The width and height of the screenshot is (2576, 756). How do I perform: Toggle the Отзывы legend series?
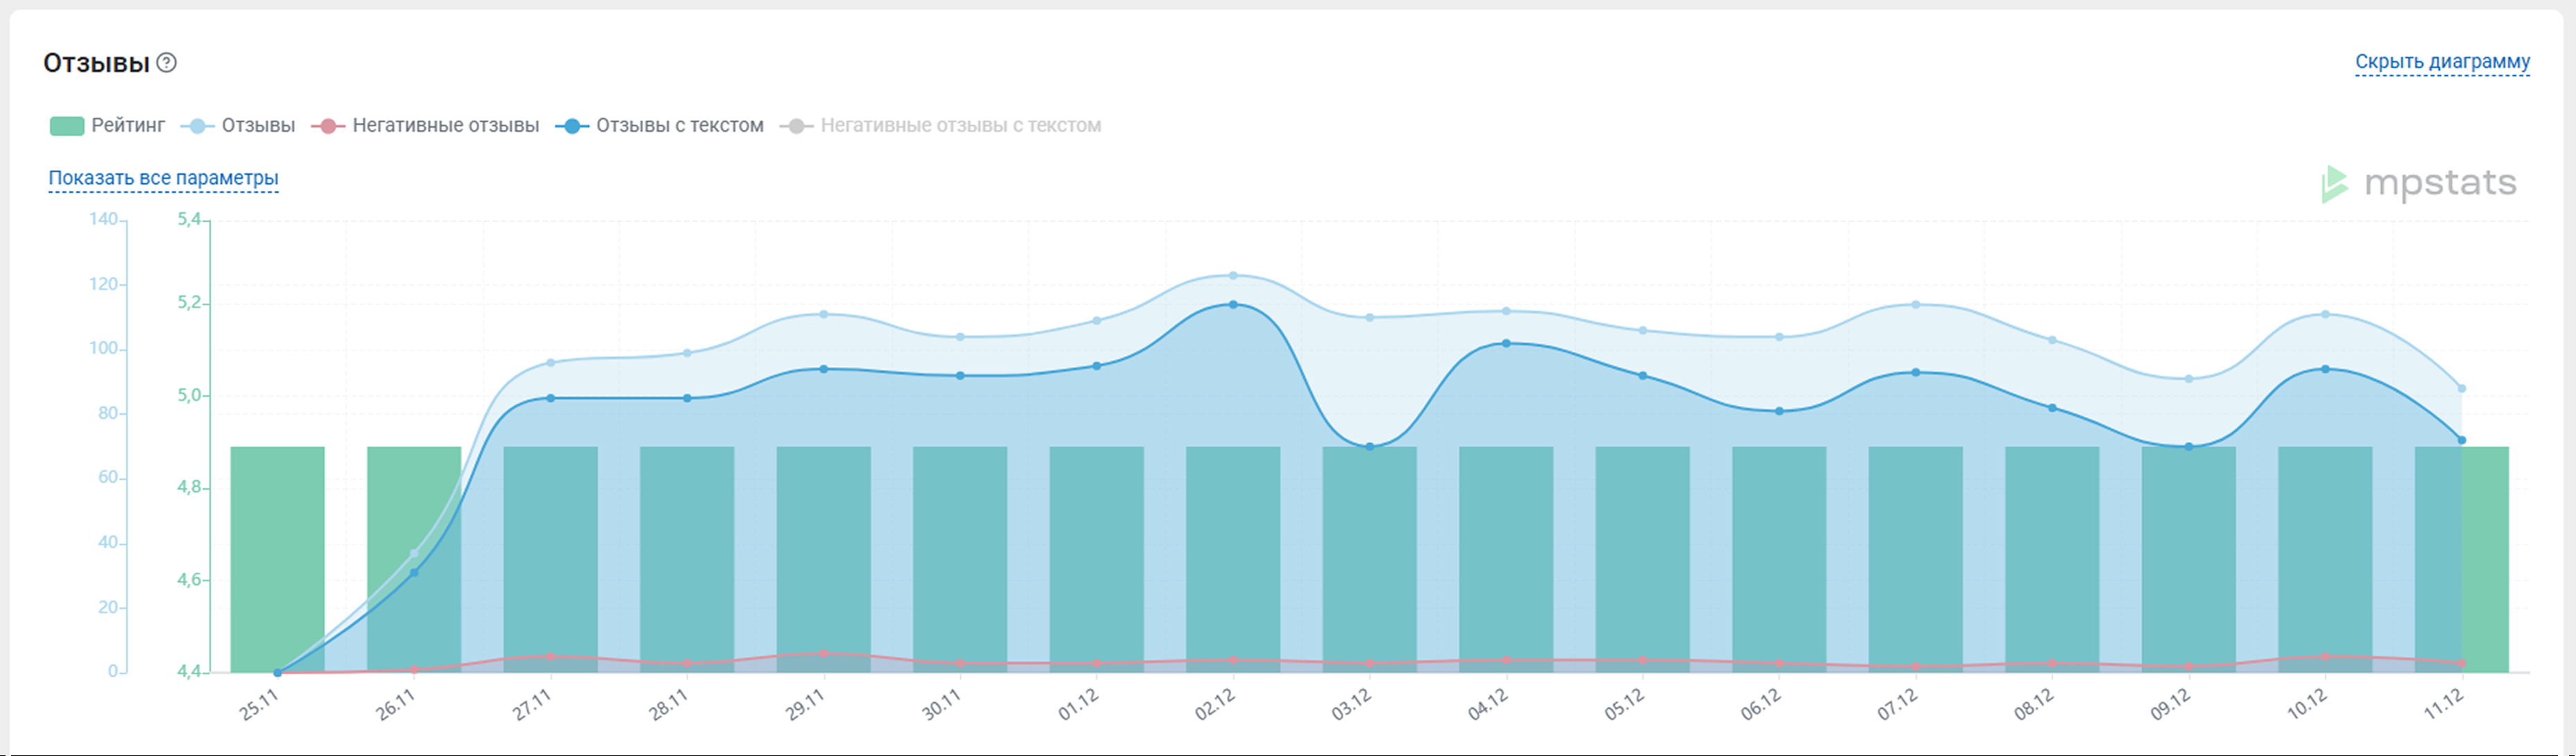point(258,126)
